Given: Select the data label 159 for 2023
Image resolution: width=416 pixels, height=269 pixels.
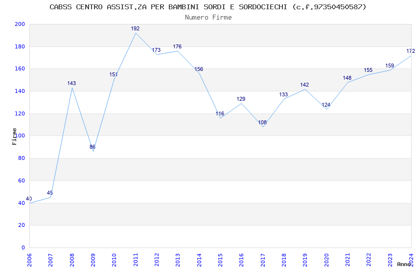Looking at the screenshot, I should coord(390,66).
